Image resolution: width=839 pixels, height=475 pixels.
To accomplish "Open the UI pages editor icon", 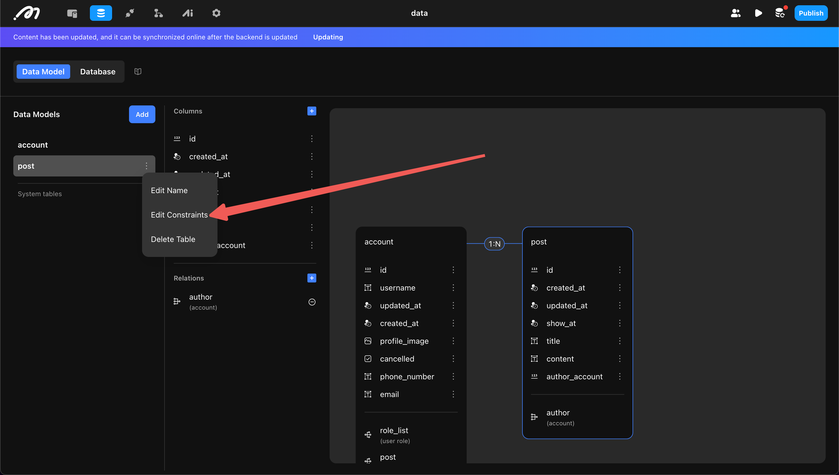I will 72,13.
